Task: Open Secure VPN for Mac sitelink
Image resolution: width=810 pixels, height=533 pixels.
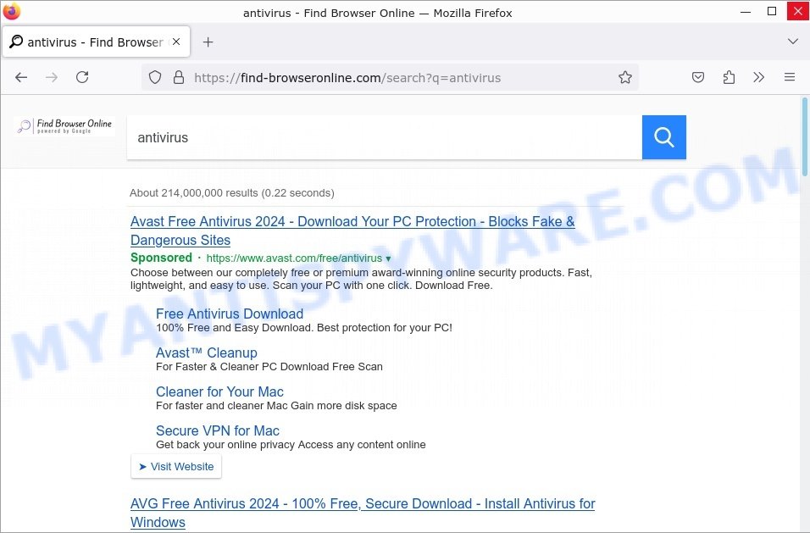Action: point(218,430)
